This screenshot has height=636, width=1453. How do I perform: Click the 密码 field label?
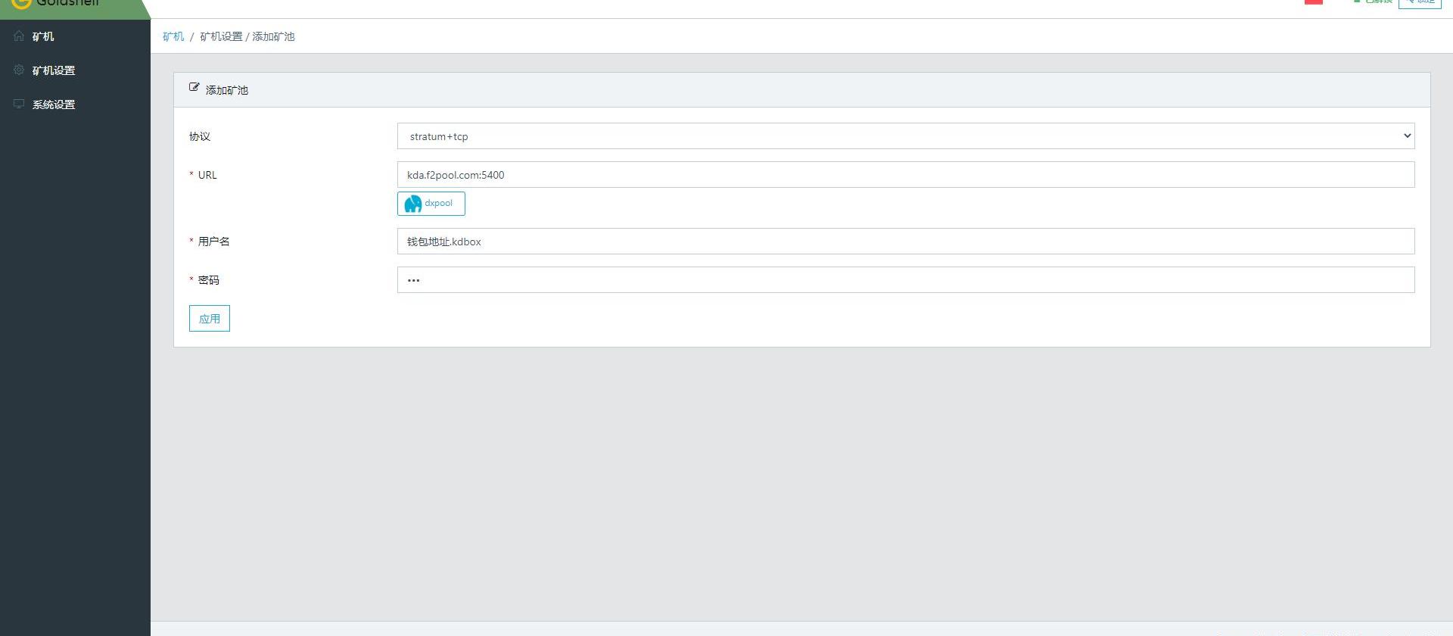pyautogui.click(x=209, y=280)
